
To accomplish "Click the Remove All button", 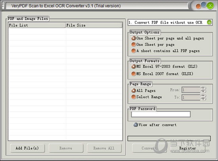I will pos(104,148).
